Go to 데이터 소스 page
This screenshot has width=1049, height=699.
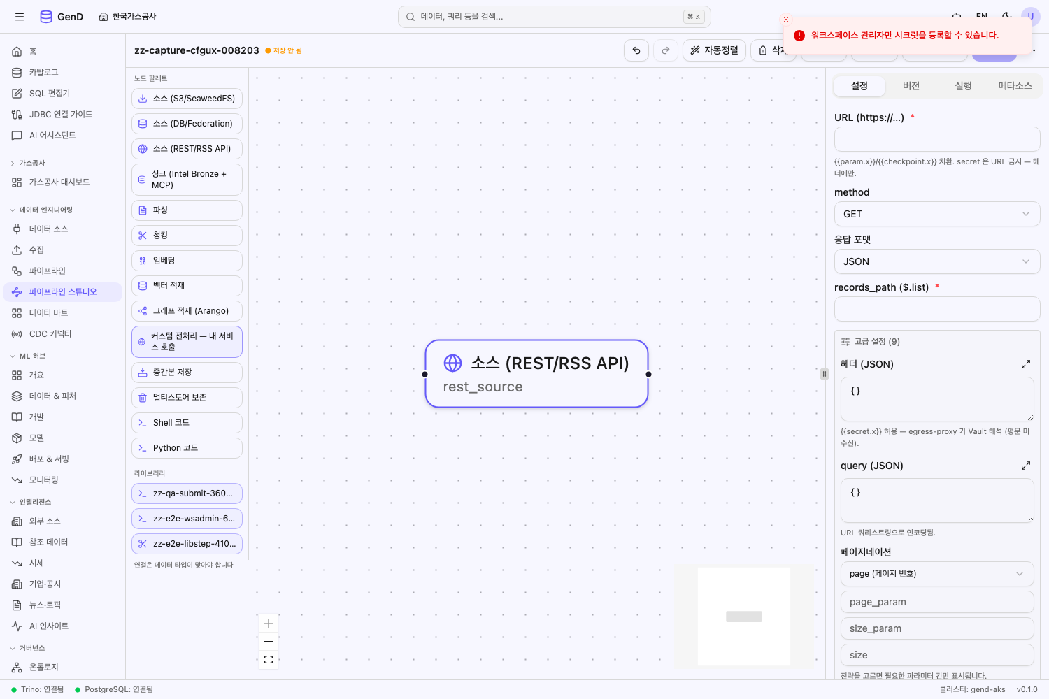tap(63, 229)
